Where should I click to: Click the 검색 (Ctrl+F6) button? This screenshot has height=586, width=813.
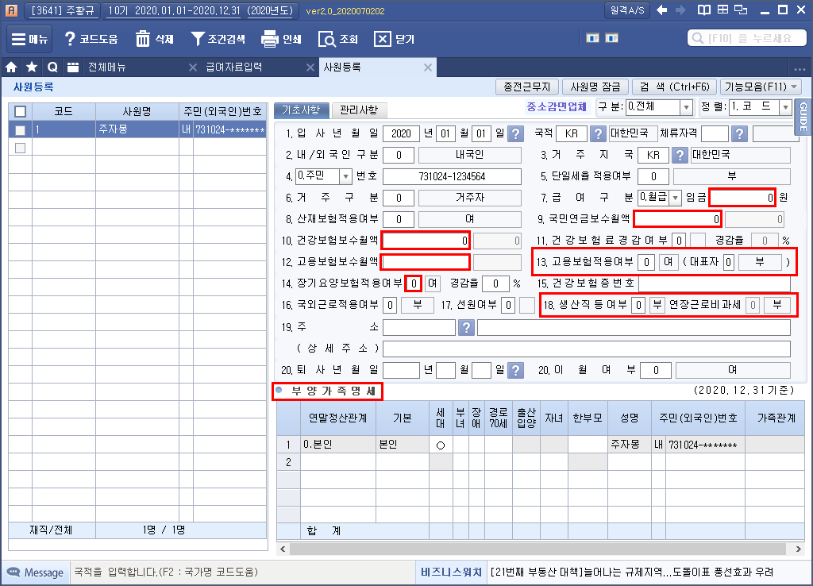pos(675,87)
